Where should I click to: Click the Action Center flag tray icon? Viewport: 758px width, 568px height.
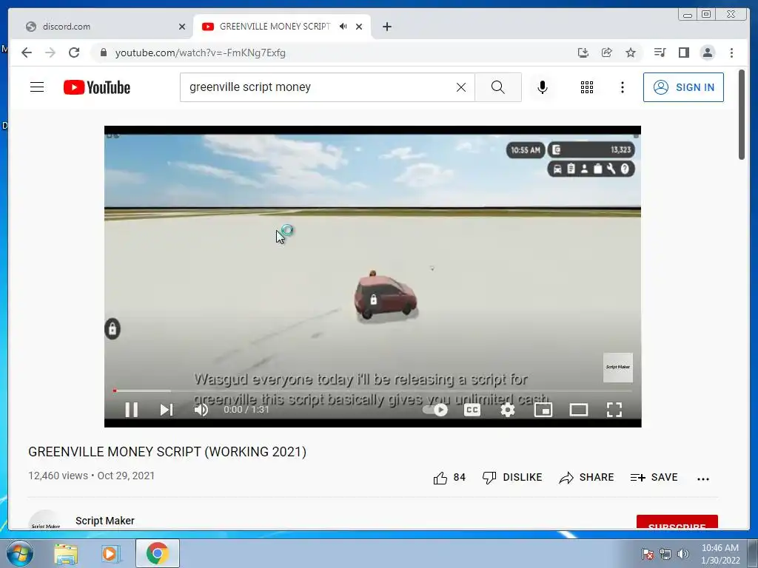pyautogui.click(x=648, y=554)
